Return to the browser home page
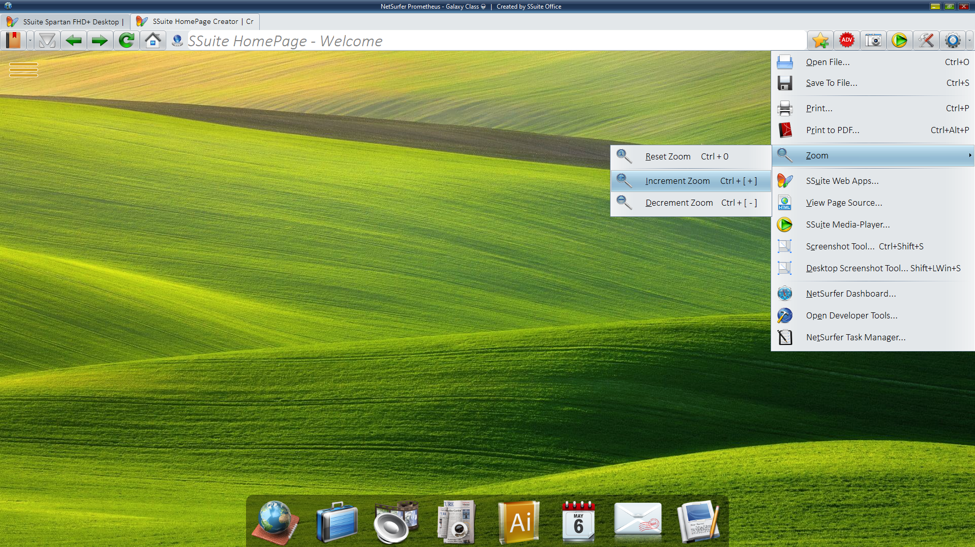The width and height of the screenshot is (975, 547). click(153, 40)
